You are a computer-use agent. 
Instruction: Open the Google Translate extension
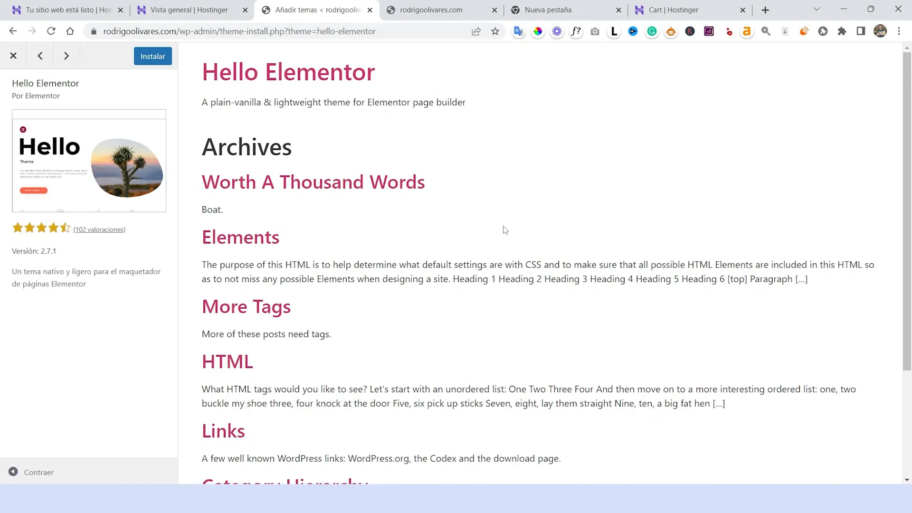518,31
